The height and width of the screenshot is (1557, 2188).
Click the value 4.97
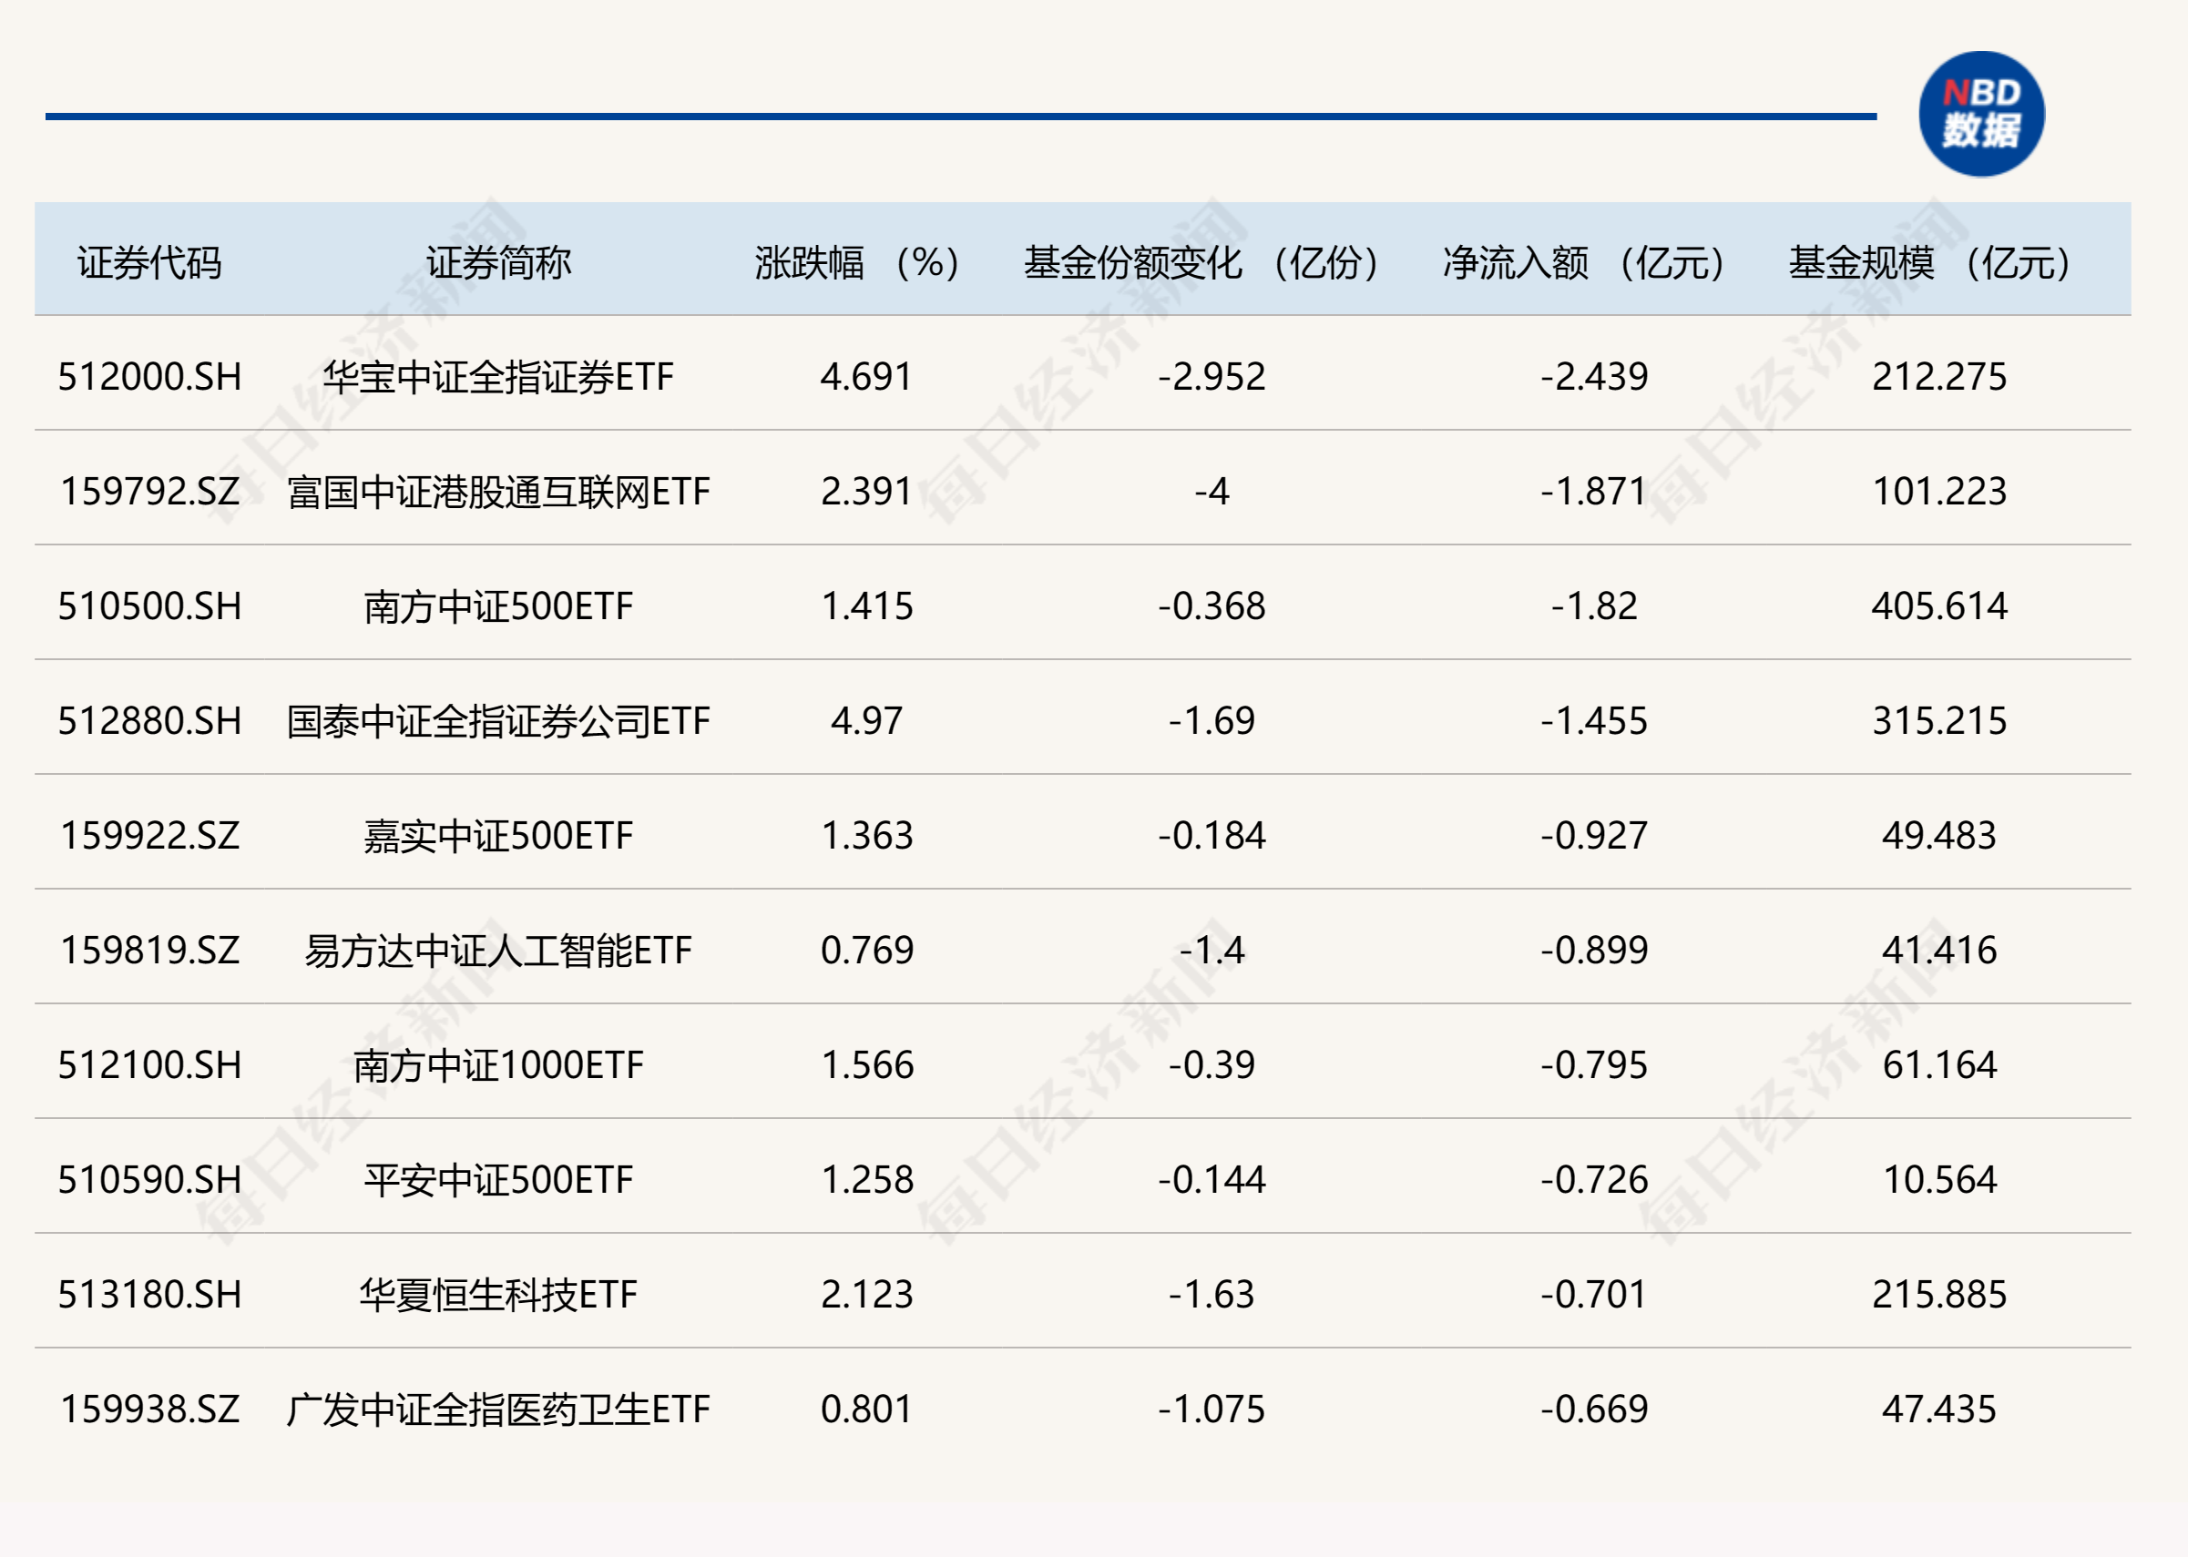point(866,721)
